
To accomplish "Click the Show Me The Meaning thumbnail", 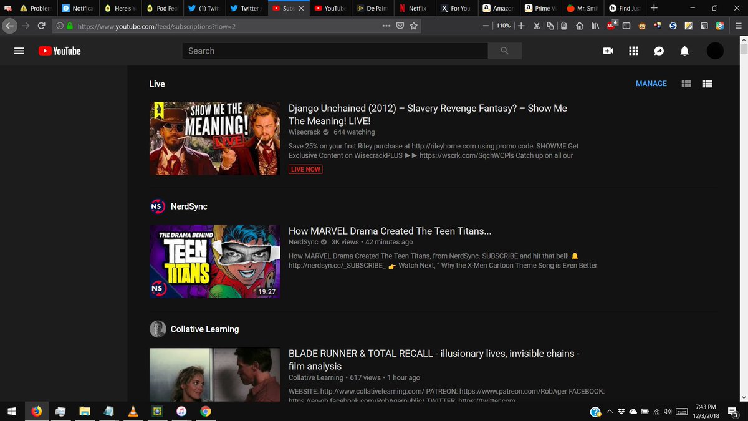I will (x=215, y=138).
